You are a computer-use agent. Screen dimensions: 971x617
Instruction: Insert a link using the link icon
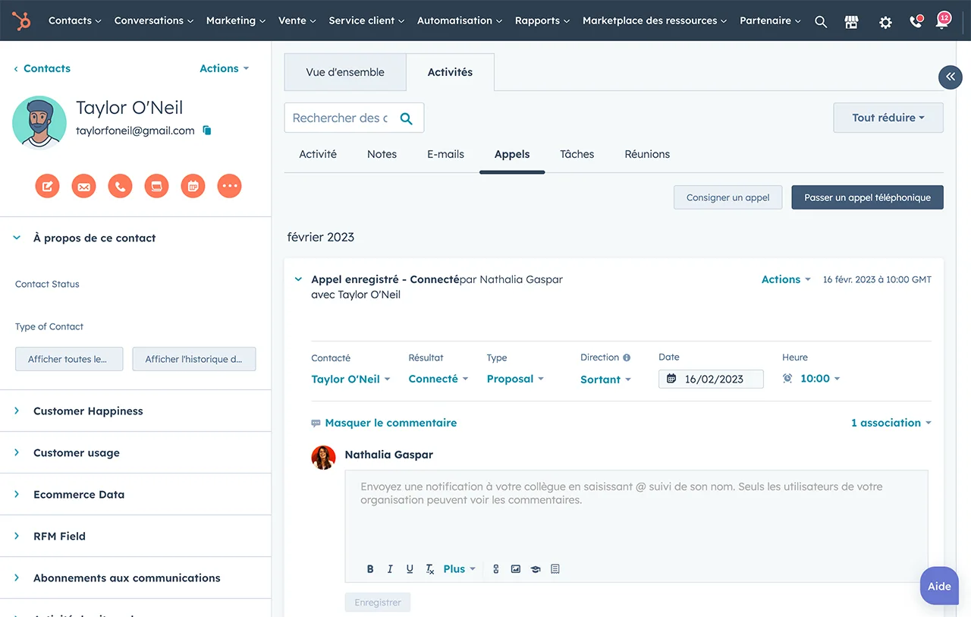[496, 569]
